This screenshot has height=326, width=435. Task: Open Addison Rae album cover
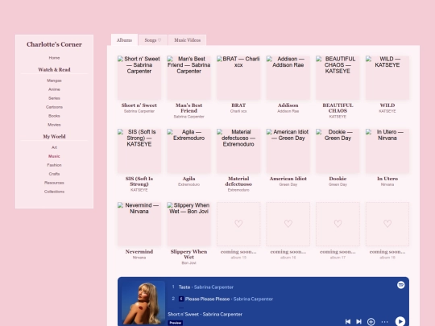[288, 77]
